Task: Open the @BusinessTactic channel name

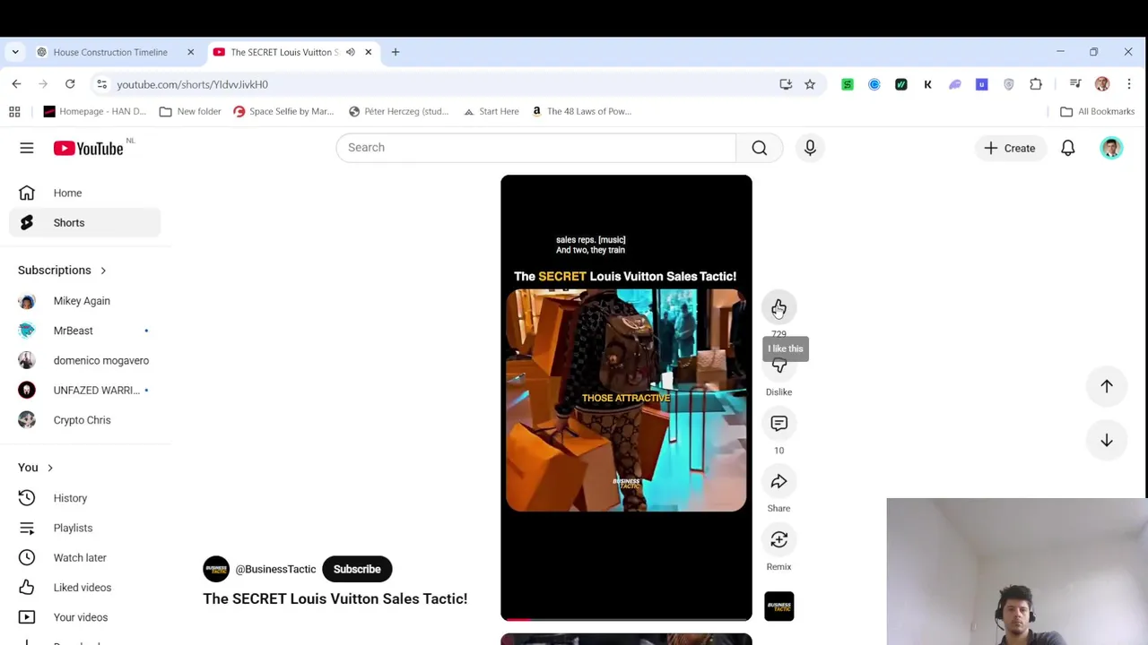Action: 275,569
